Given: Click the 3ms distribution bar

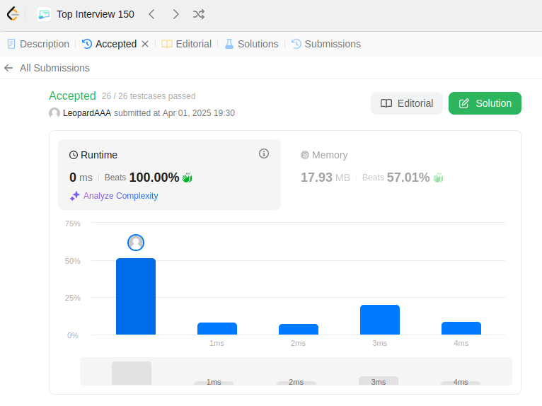Looking at the screenshot, I should click(x=380, y=320).
